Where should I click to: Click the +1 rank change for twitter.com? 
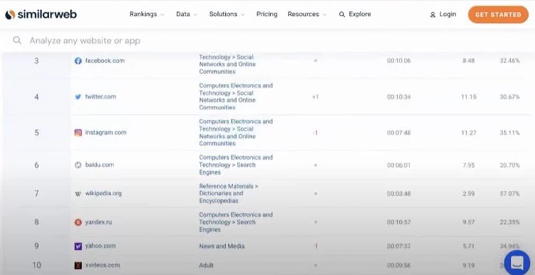coord(315,97)
